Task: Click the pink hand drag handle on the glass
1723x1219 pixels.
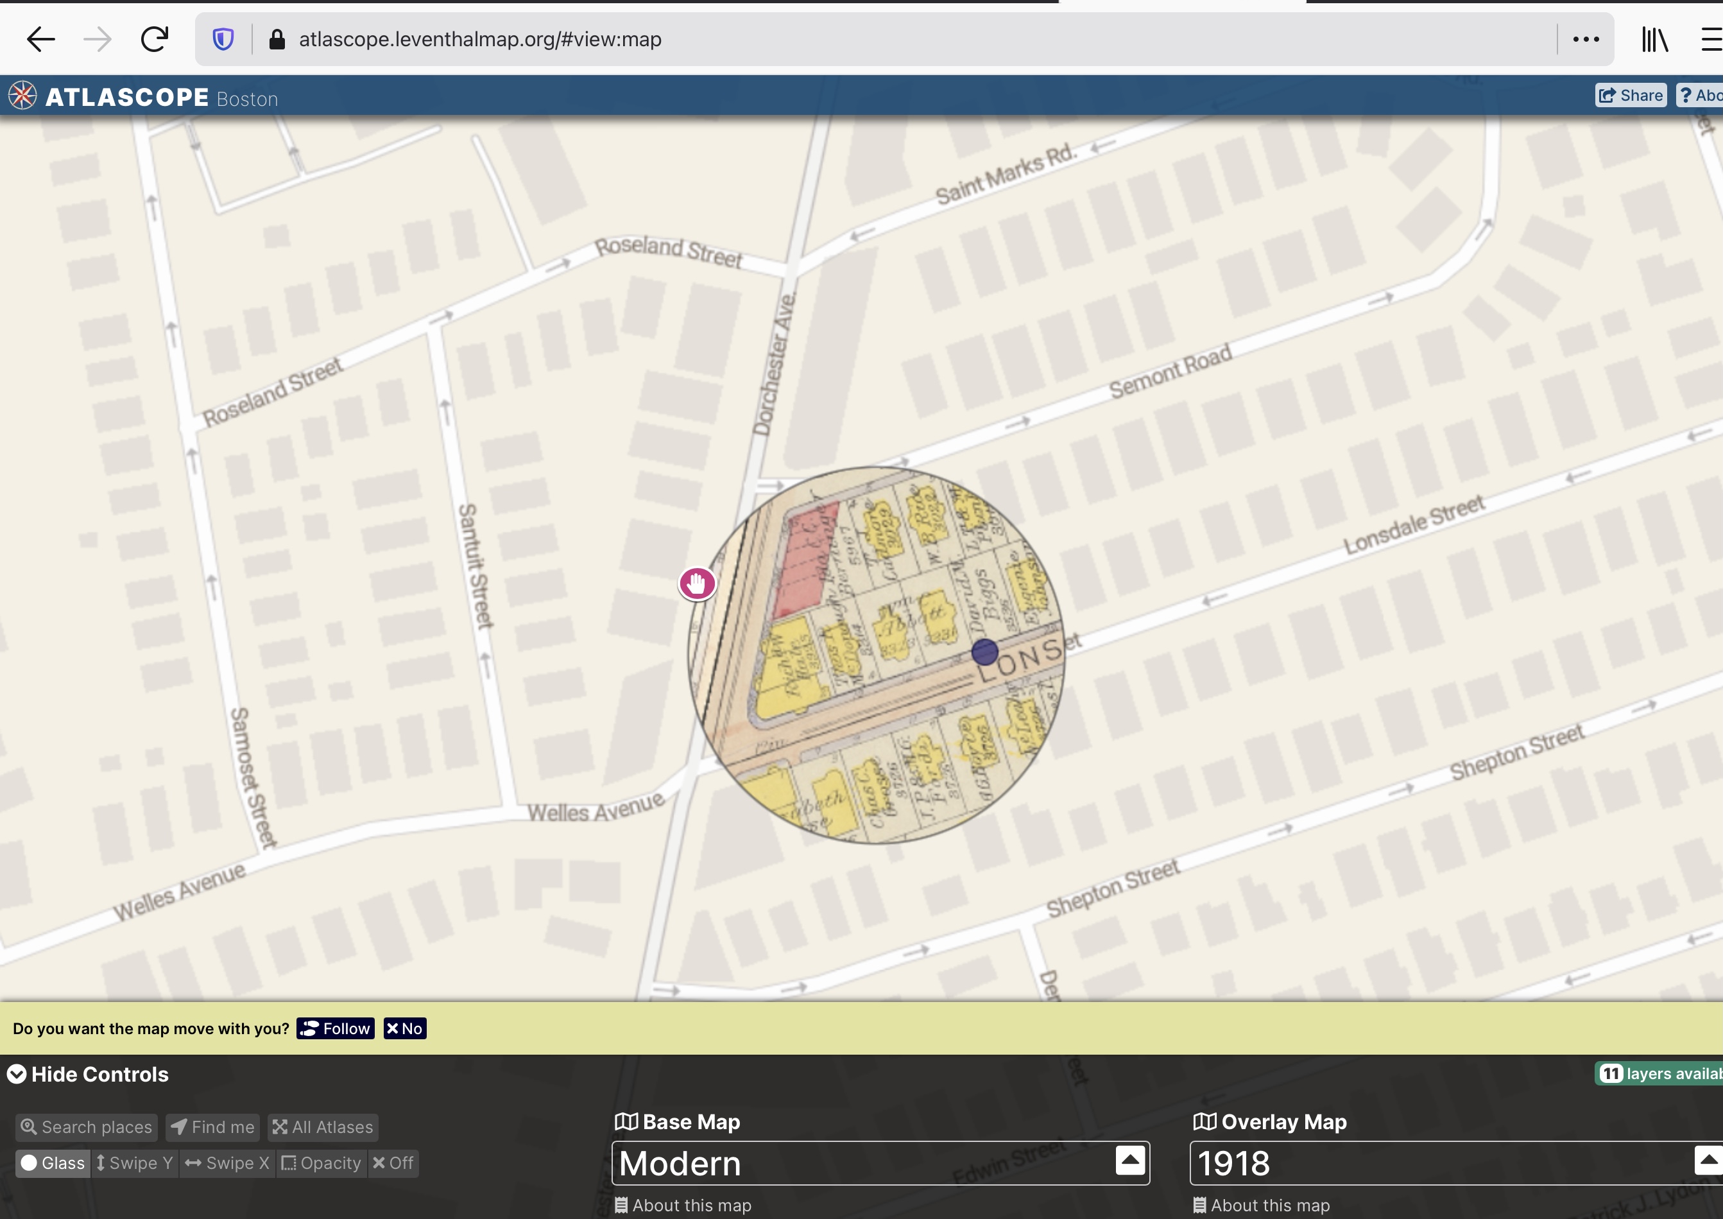Action: click(697, 584)
